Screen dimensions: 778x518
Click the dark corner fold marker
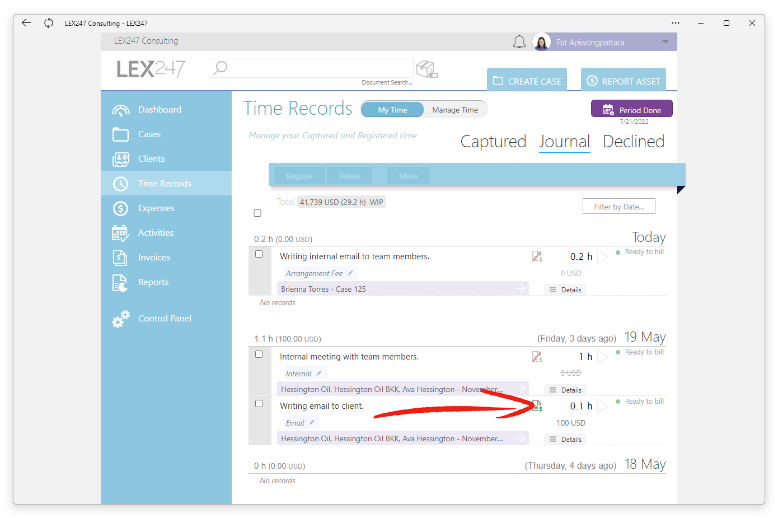tap(681, 189)
